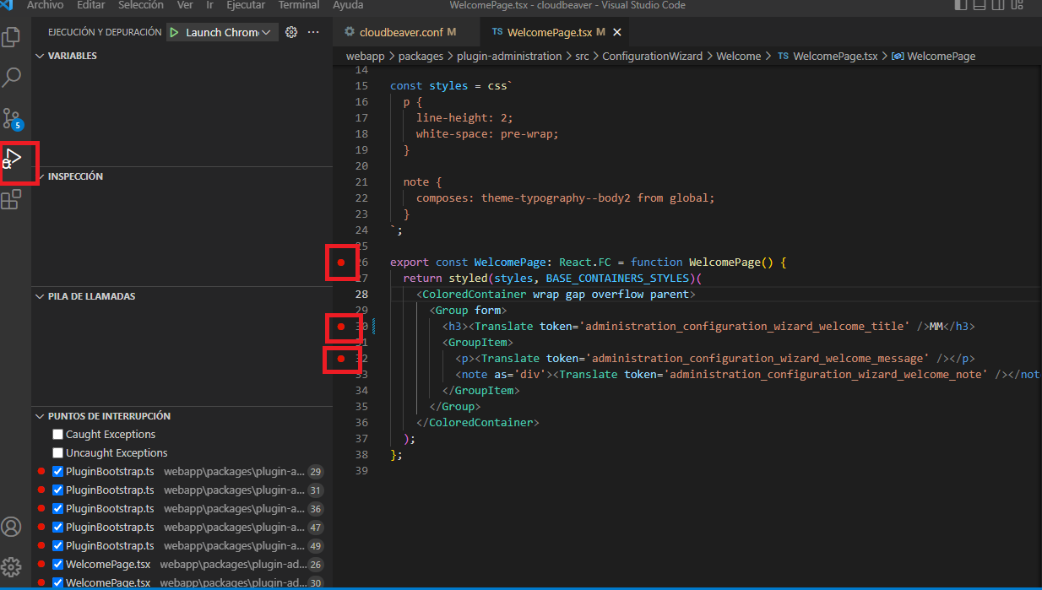
Task: Open the Extensions view
Action: (12, 200)
